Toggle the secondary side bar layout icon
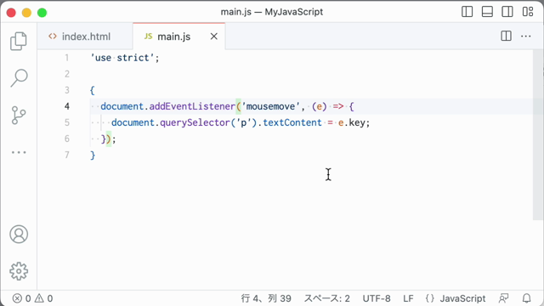 [x=507, y=11]
